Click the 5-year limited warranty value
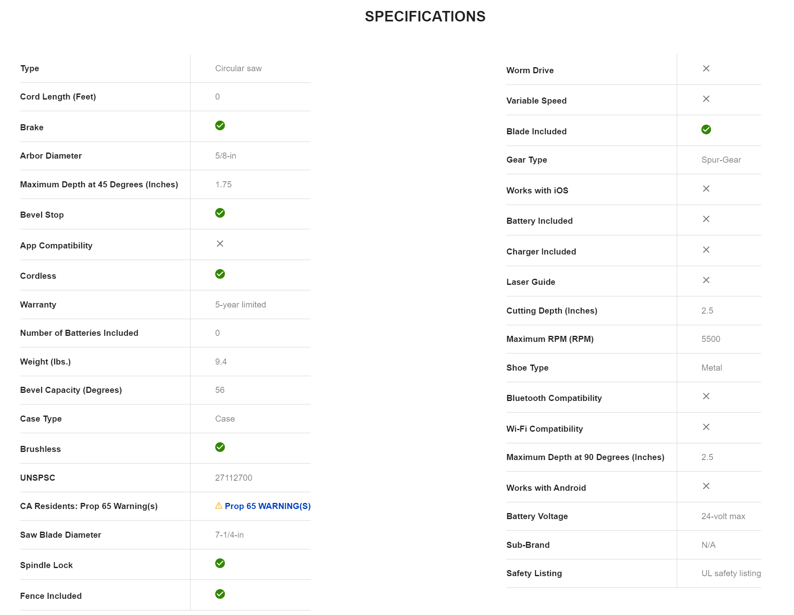Screen dimensions: 794x615 [240, 305]
